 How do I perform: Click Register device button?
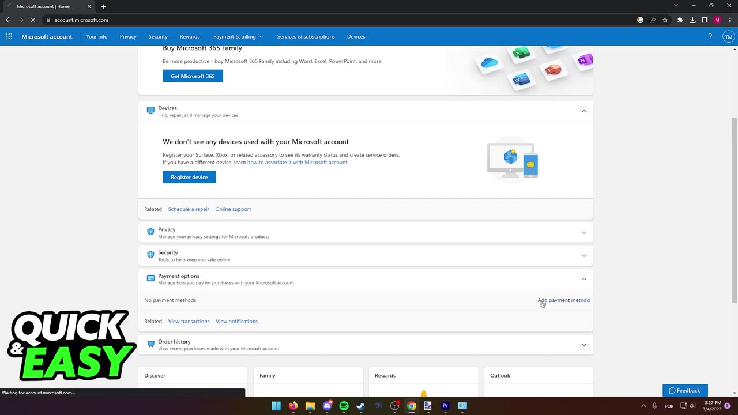point(189,177)
